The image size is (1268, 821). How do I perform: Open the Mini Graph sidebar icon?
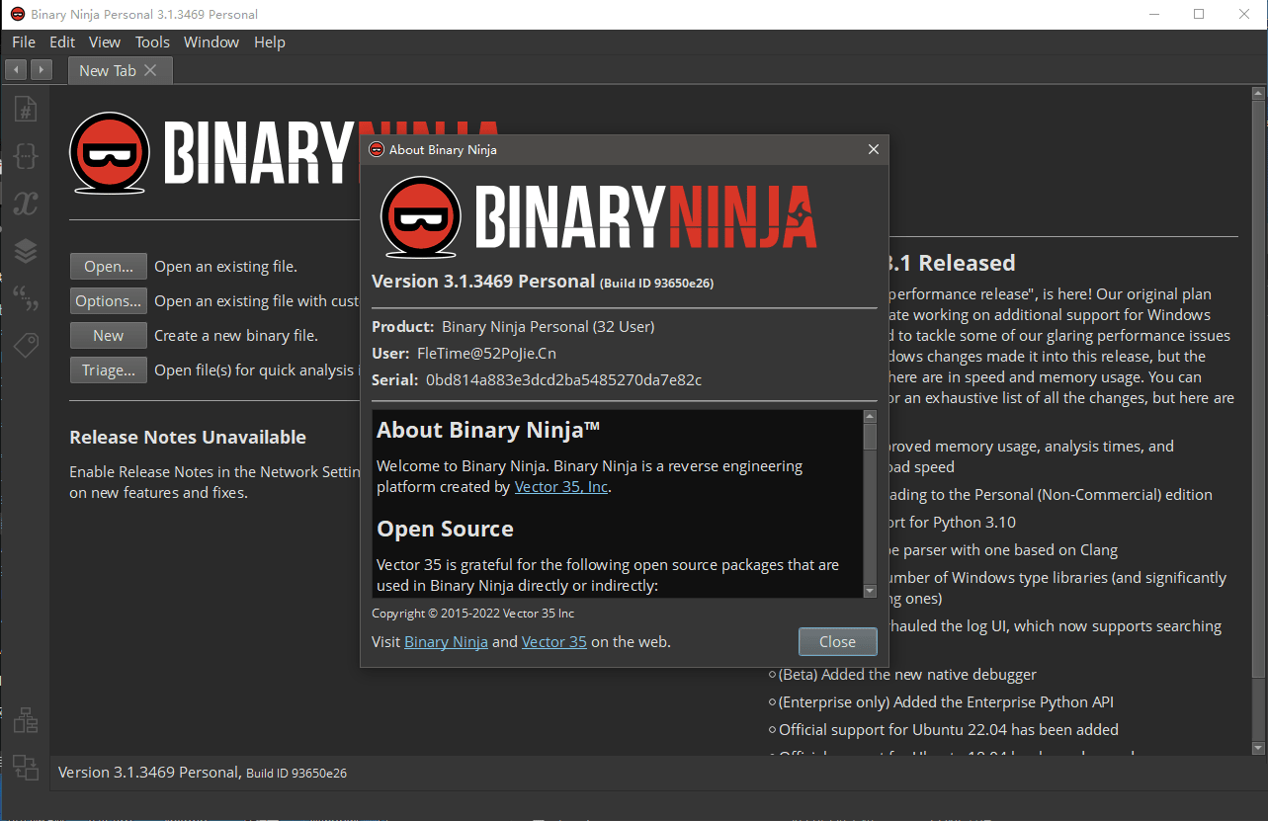[26, 720]
